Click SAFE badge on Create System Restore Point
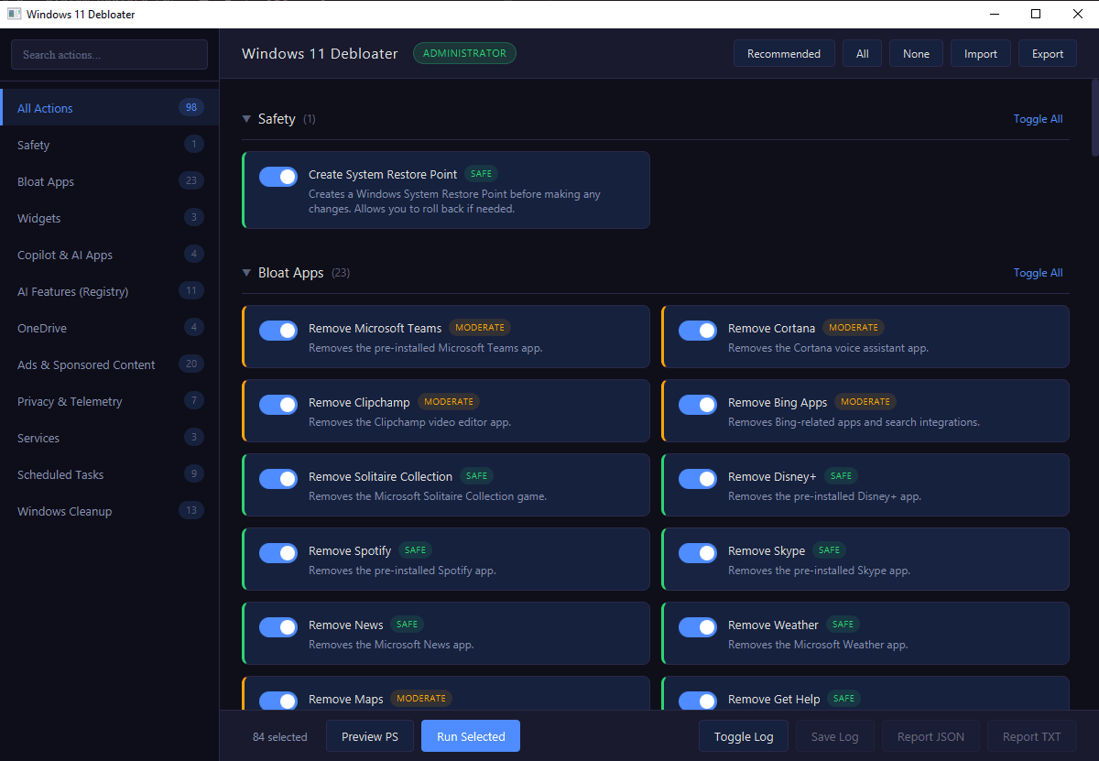The width and height of the screenshot is (1099, 761). coord(481,174)
